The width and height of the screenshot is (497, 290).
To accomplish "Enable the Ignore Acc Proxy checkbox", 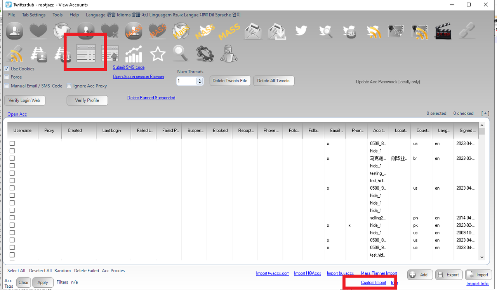I will pyautogui.click(x=69, y=86).
